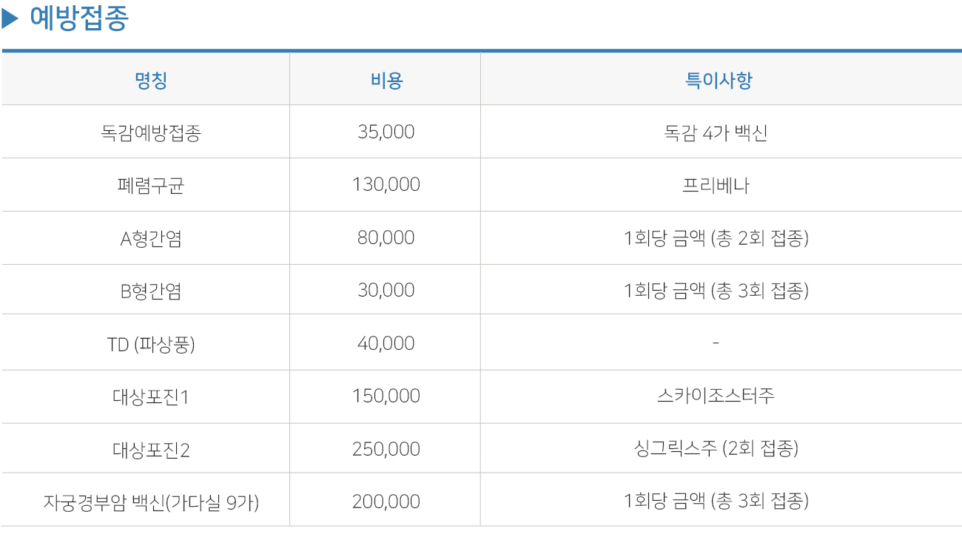The height and width of the screenshot is (537, 962).
Task: Click the 싱그릭스주 (2회 접종) note
Action: [716, 449]
